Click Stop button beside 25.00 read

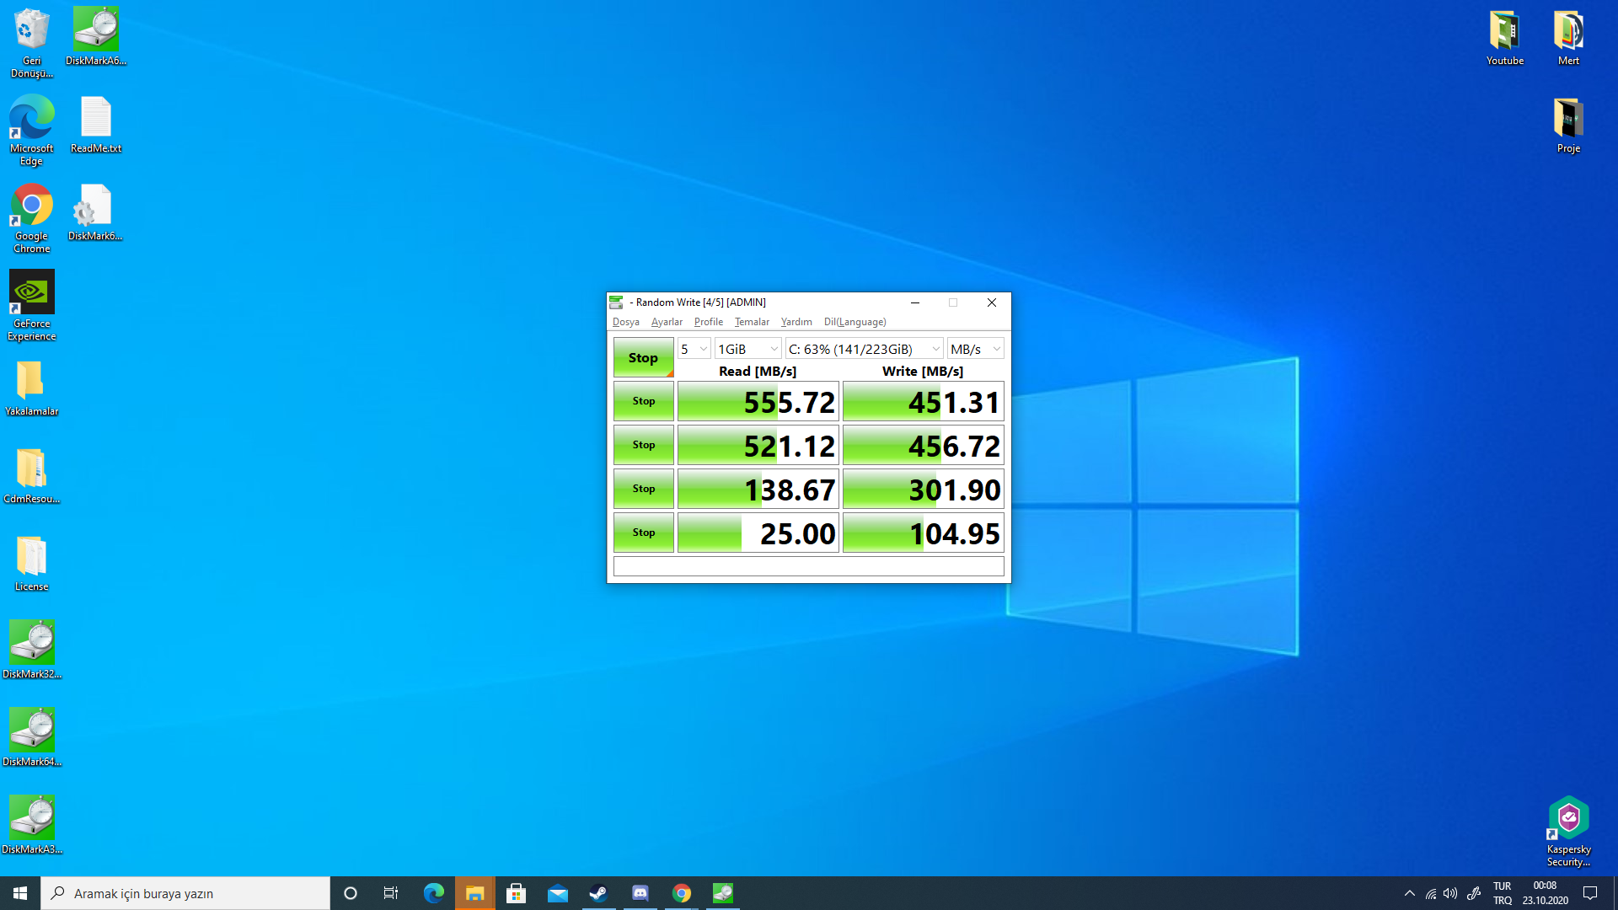[x=644, y=533]
